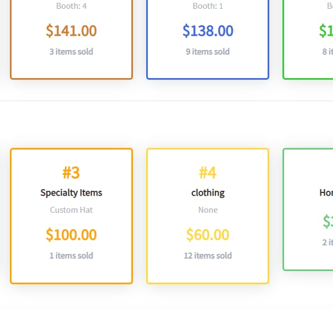The image size is (333, 309).
Task: Click the #3 rank number
Action: click(x=71, y=173)
